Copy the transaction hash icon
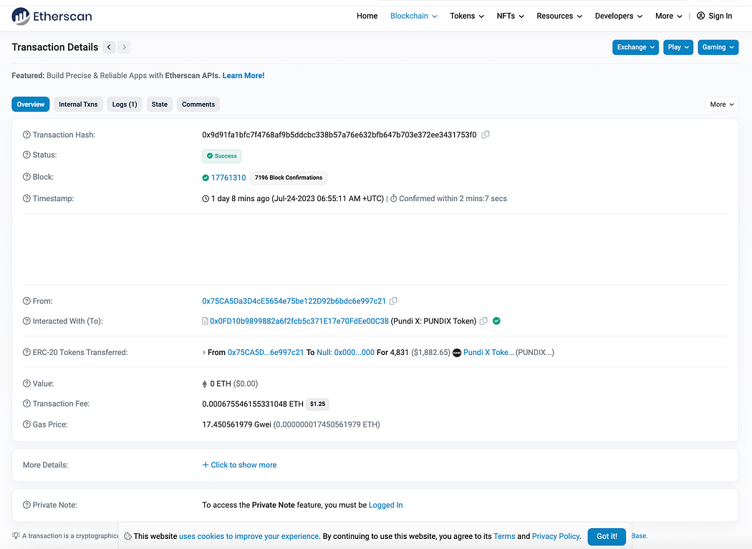Image resolution: width=752 pixels, height=549 pixels. (486, 135)
